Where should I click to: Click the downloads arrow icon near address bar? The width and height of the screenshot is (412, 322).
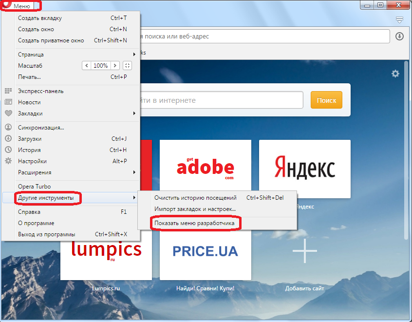pos(400,37)
